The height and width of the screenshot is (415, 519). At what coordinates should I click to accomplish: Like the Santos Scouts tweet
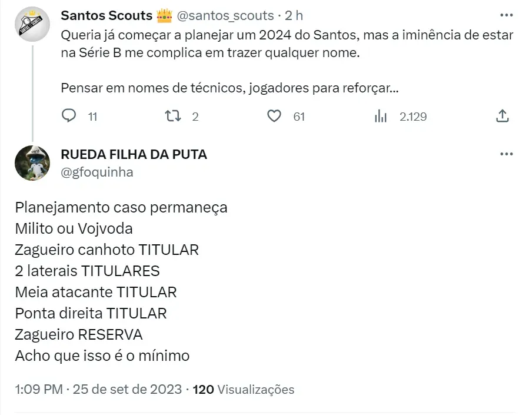click(x=274, y=116)
